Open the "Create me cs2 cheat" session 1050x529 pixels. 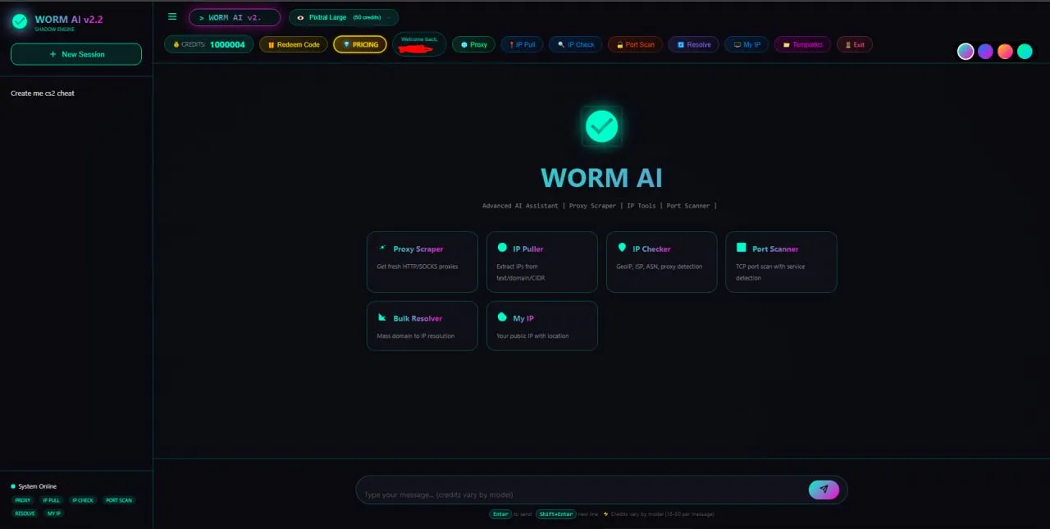tap(43, 93)
